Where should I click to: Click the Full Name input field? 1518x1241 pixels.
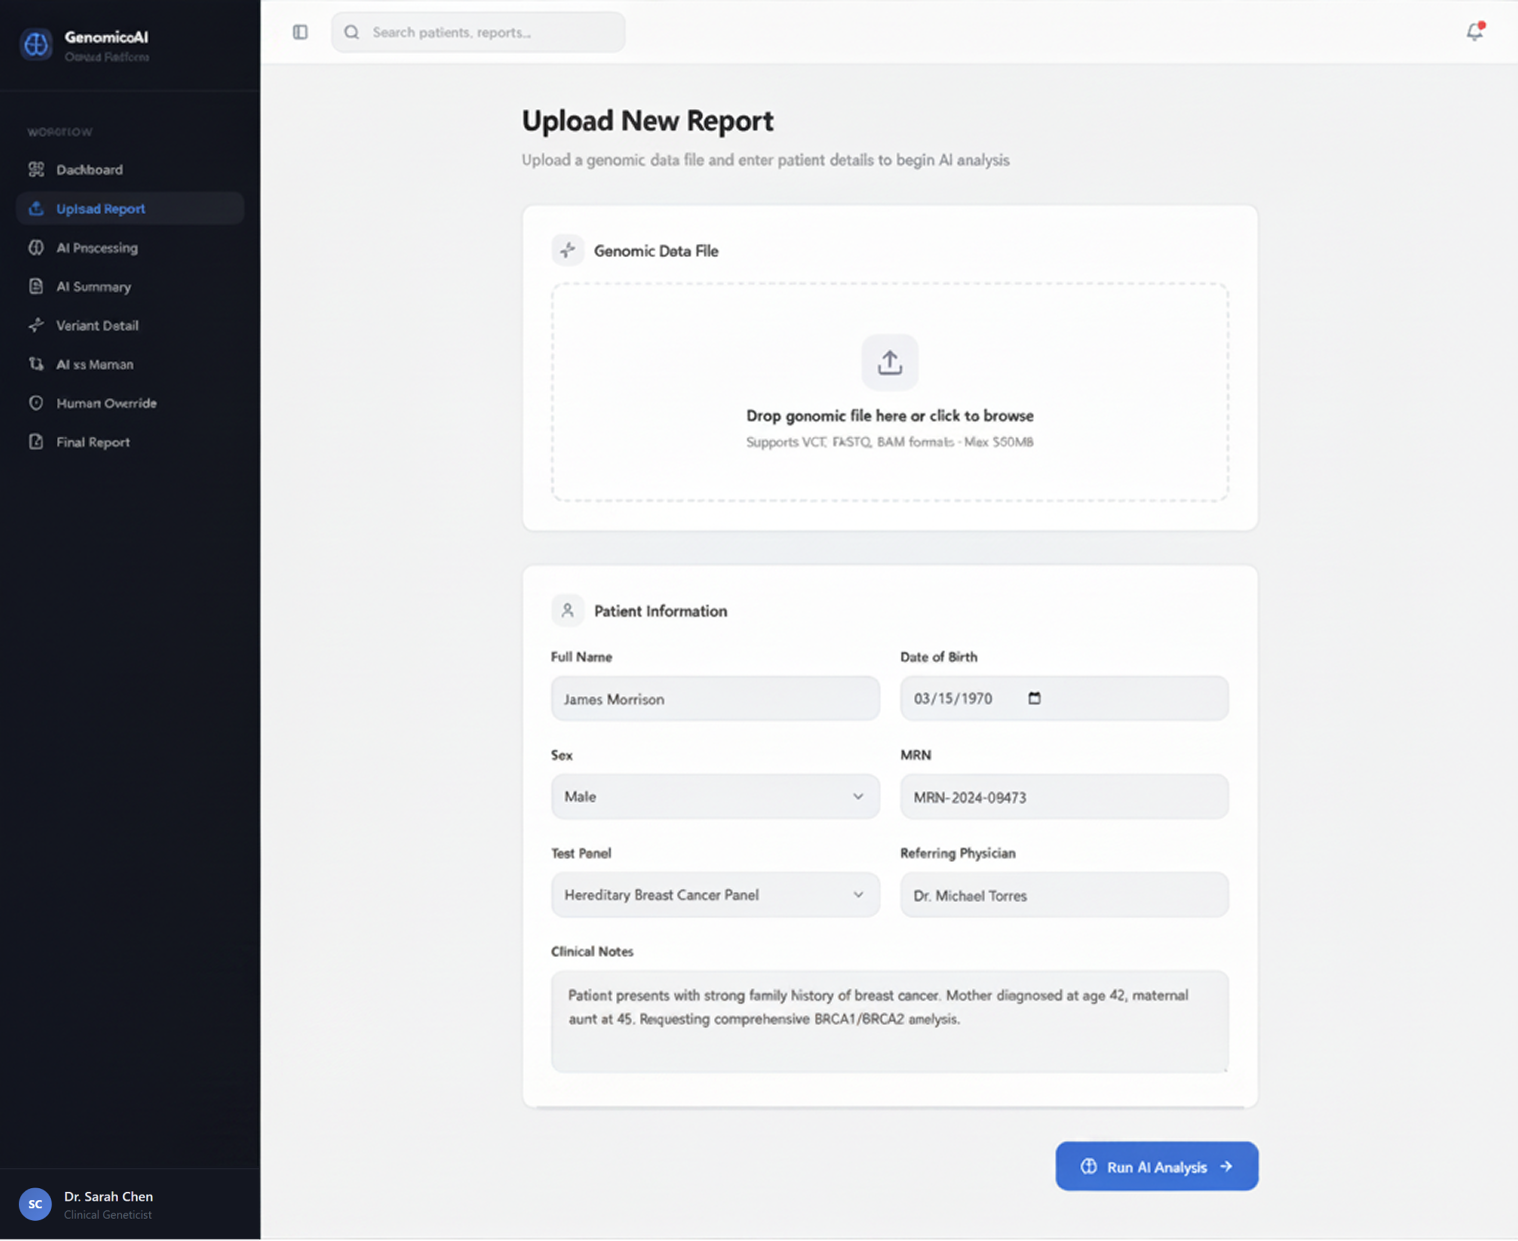[715, 698]
